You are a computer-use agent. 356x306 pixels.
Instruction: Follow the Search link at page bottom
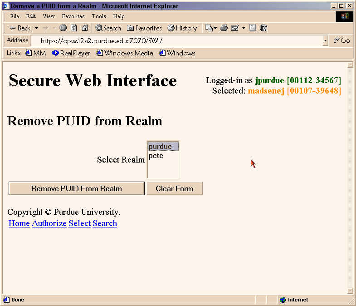pyautogui.click(x=105, y=223)
